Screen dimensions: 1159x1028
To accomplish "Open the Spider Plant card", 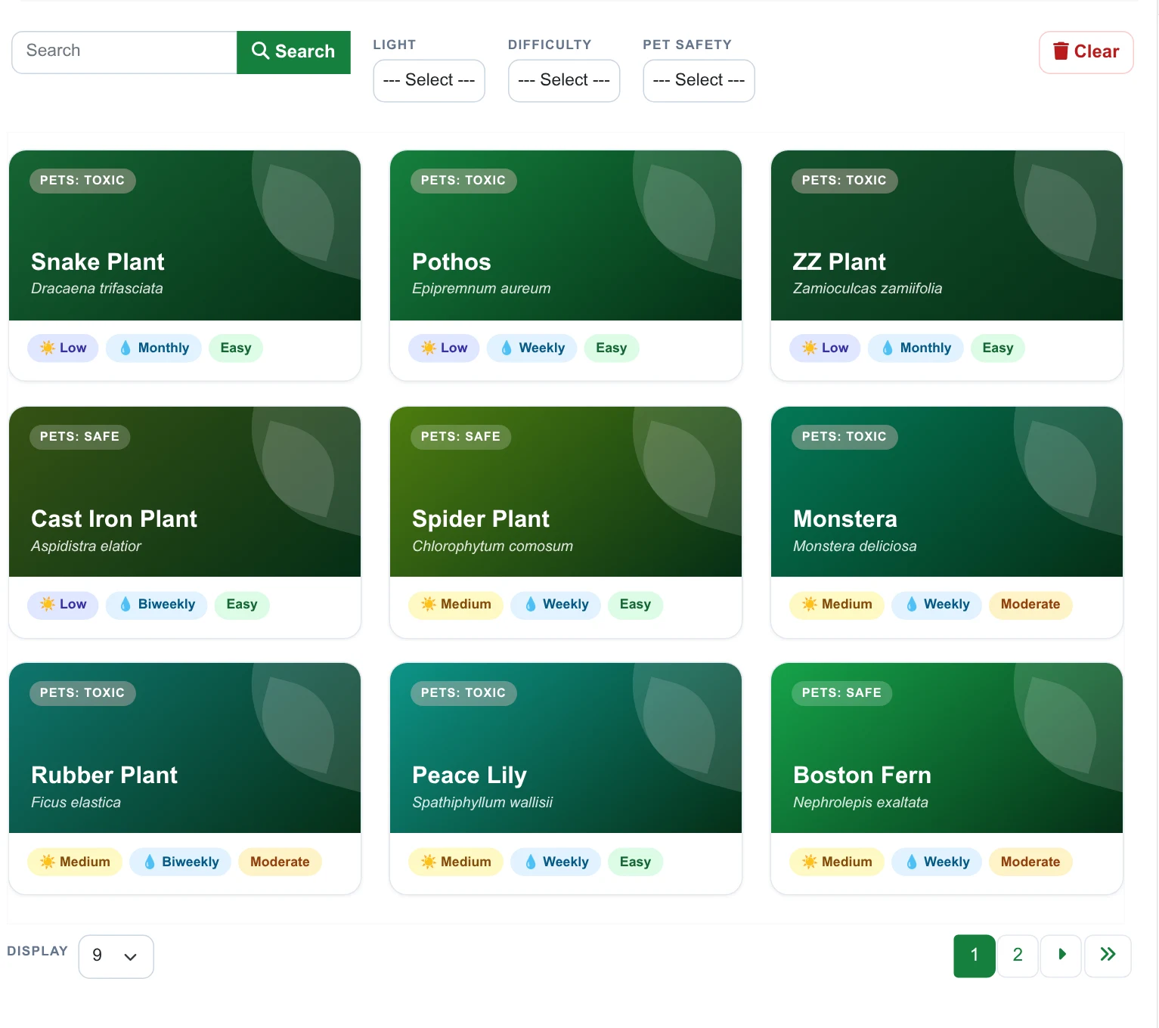I will [x=566, y=522].
